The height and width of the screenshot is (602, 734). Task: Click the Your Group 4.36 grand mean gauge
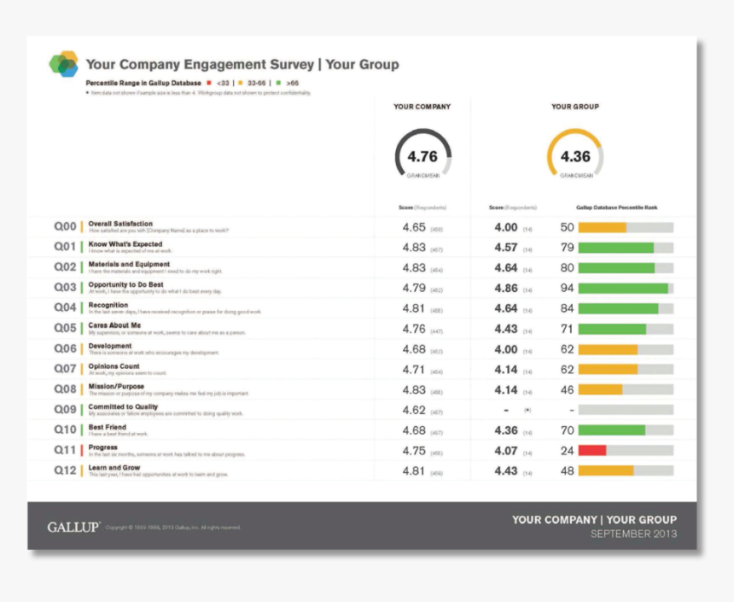(575, 155)
